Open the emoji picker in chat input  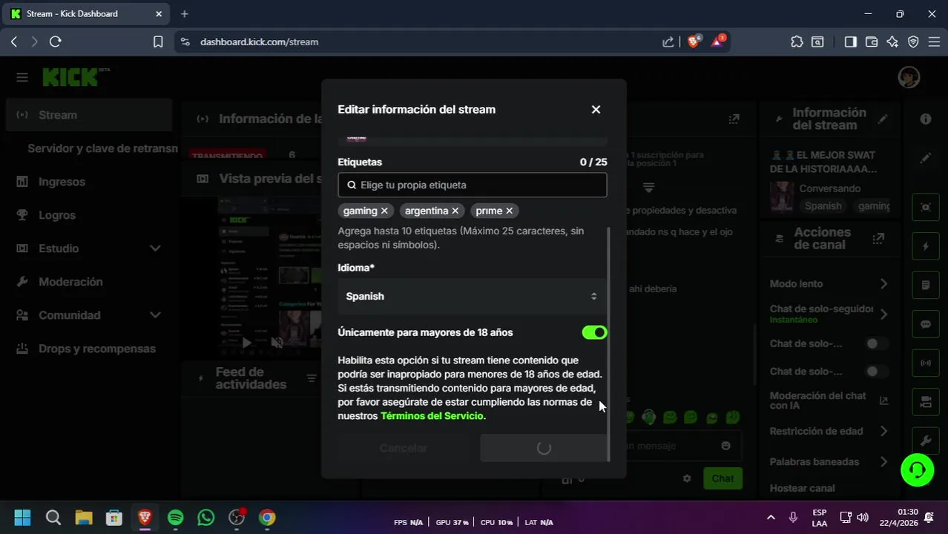[x=725, y=446]
